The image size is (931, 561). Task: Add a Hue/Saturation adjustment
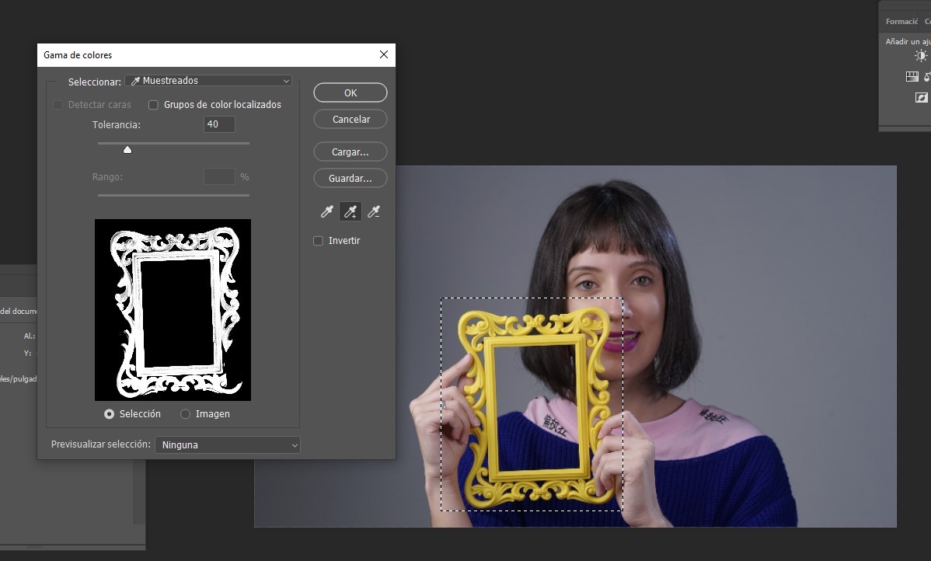tap(912, 76)
